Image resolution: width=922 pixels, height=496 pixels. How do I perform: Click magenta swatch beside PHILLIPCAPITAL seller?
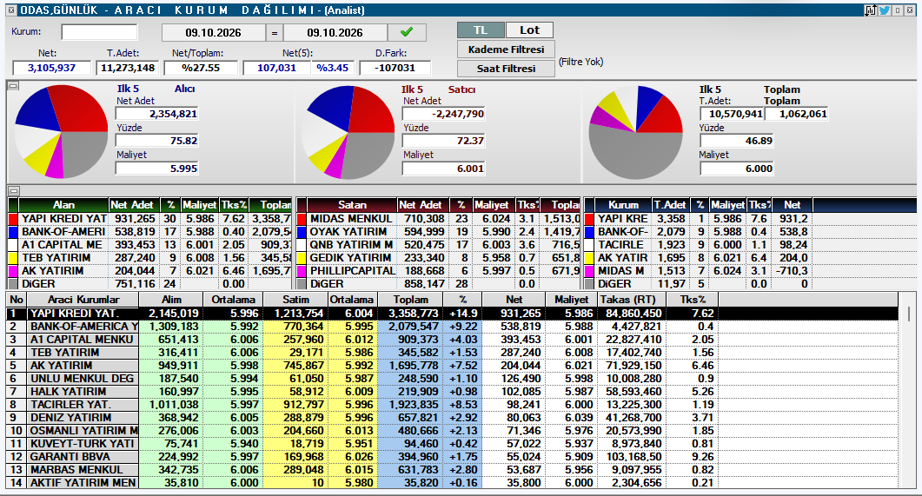tap(302, 271)
